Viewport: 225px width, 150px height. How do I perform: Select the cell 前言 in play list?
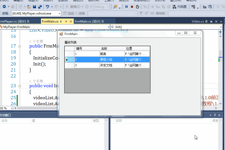112,54
